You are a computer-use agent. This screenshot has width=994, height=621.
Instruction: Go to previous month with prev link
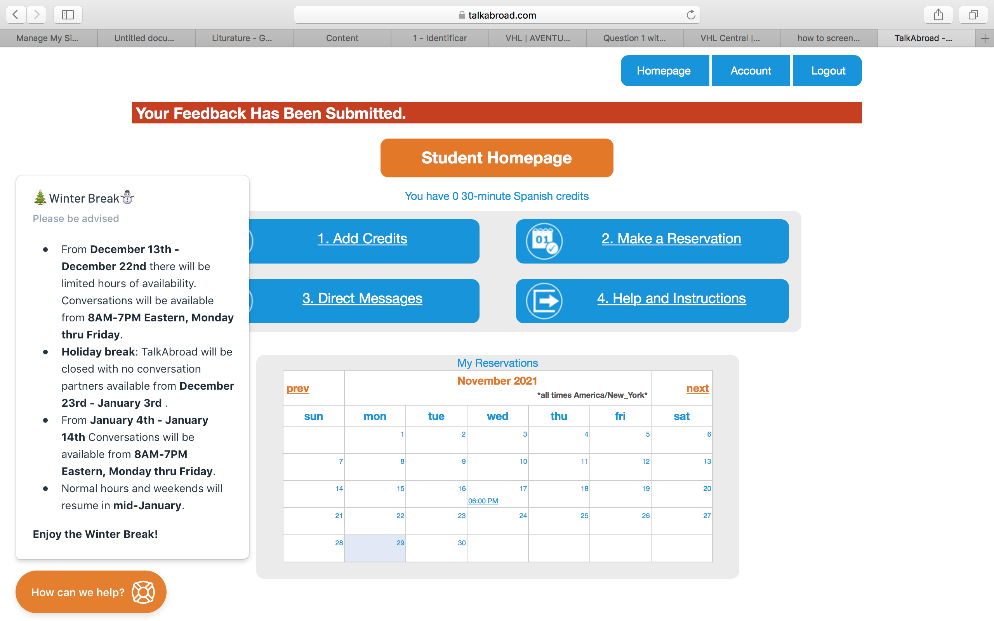click(x=298, y=388)
